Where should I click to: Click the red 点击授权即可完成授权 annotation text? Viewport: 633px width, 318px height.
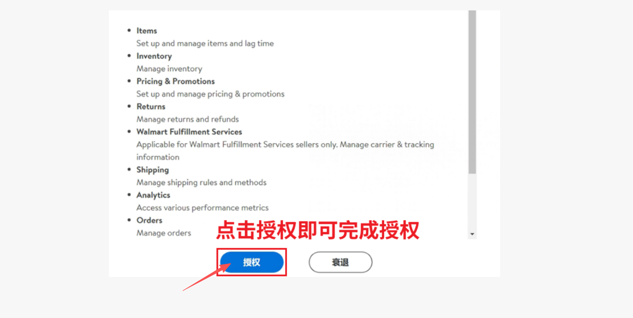point(318,230)
